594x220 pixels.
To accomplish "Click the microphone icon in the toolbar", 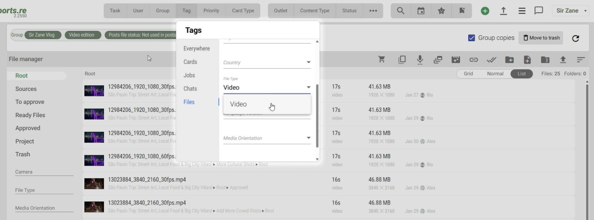I will pyautogui.click(x=420, y=59).
